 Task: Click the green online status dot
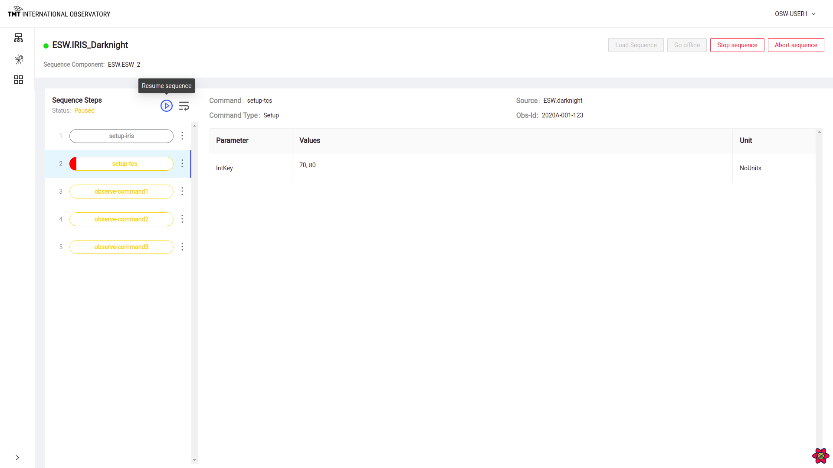(x=46, y=46)
